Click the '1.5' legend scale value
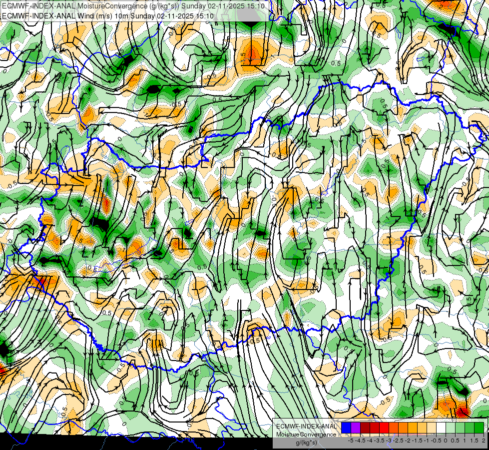489x450 pixels. (x=475, y=440)
